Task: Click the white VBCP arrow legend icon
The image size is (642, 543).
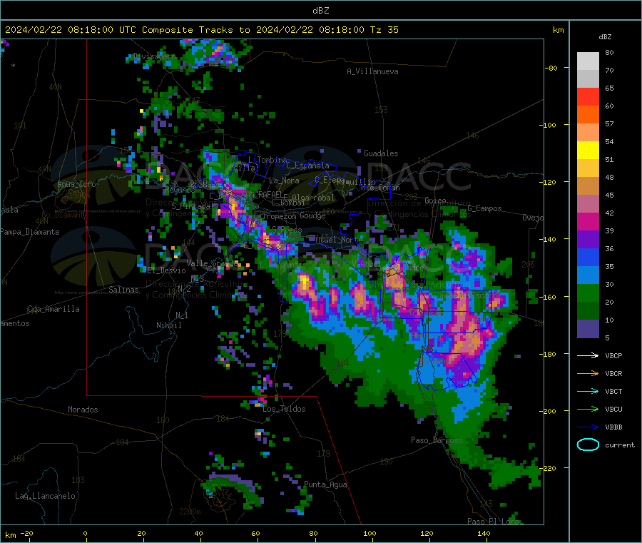Action: (588, 355)
